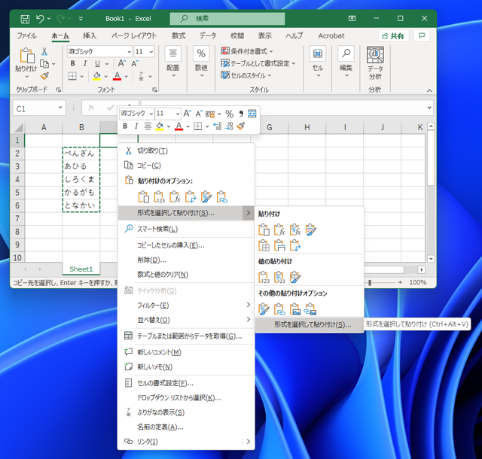This screenshot has height=459, width=482.
Task: Click the red font color swatch in ribbon
Action: click(117, 77)
